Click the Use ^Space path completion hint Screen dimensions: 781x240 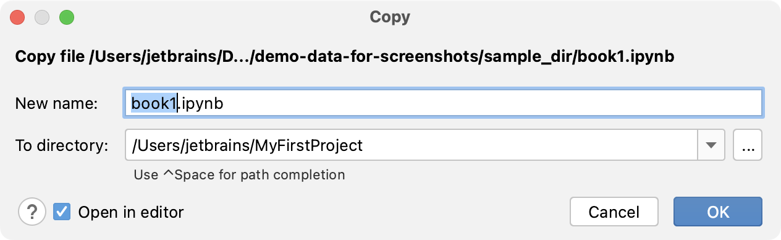(x=239, y=174)
